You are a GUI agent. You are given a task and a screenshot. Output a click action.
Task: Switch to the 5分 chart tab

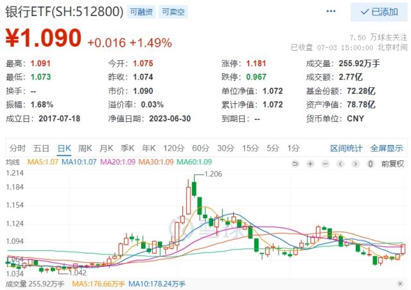272,148
